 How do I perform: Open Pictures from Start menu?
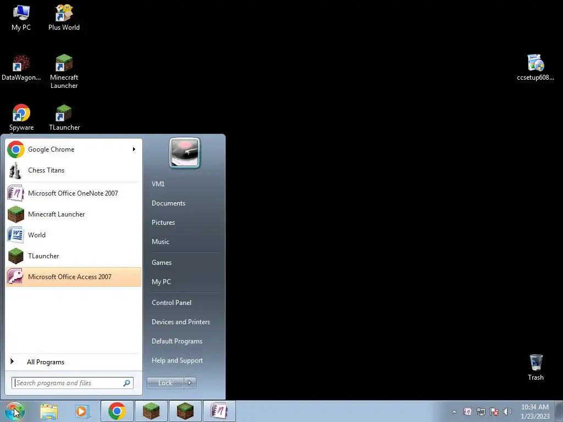163,223
